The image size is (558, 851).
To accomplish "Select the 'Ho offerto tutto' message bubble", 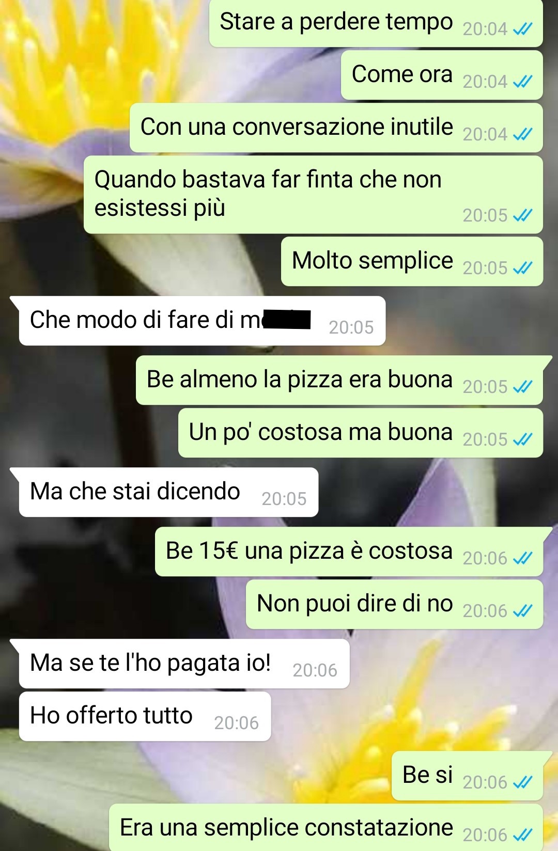I will tap(145, 716).
